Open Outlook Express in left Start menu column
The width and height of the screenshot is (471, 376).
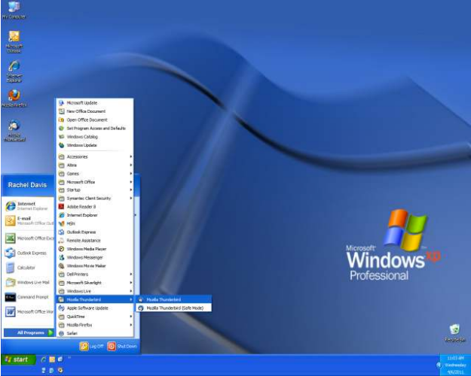[29, 253]
